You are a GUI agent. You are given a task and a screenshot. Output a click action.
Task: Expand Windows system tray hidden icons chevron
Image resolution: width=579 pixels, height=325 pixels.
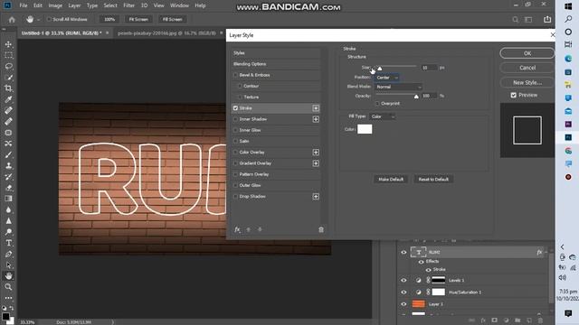tap(563, 246)
